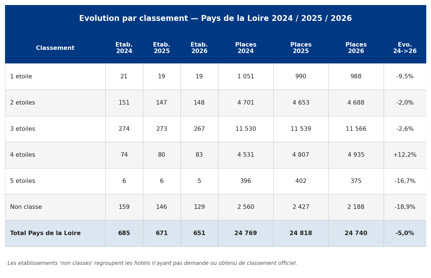Select cell value 74 in 4 etoiles row
Screen dimensions: 431x278
coord(124,155)
